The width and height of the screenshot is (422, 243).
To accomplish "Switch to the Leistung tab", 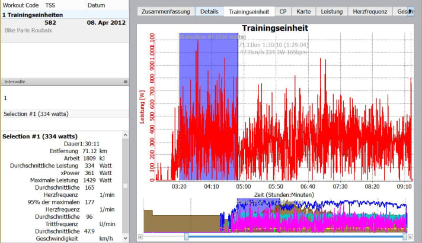I will (x=331, y=11).
